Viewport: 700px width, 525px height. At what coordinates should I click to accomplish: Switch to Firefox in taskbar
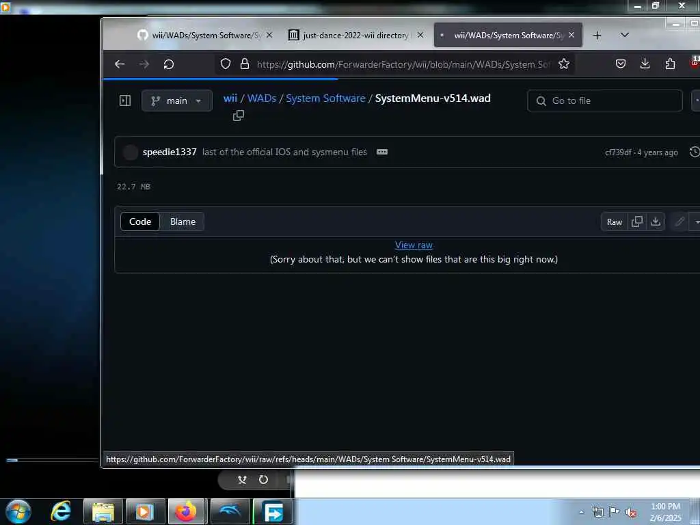[186, 511]
